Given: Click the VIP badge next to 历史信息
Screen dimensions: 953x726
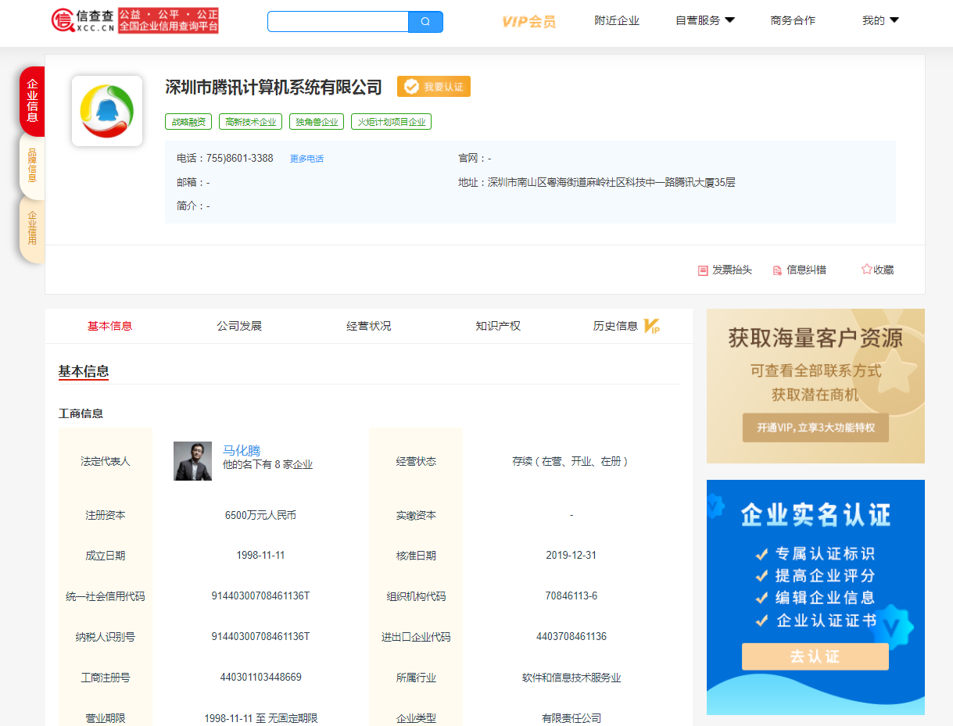Looking at the screenshot, I should 652,326.
